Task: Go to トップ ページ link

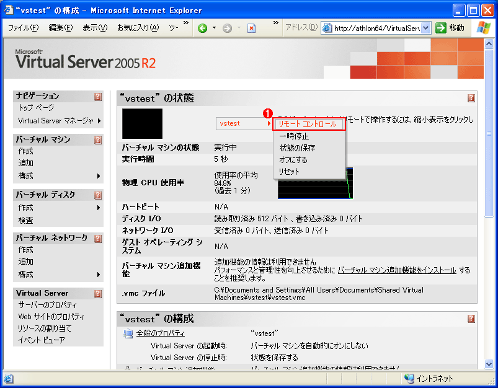Action: (36, 108)
